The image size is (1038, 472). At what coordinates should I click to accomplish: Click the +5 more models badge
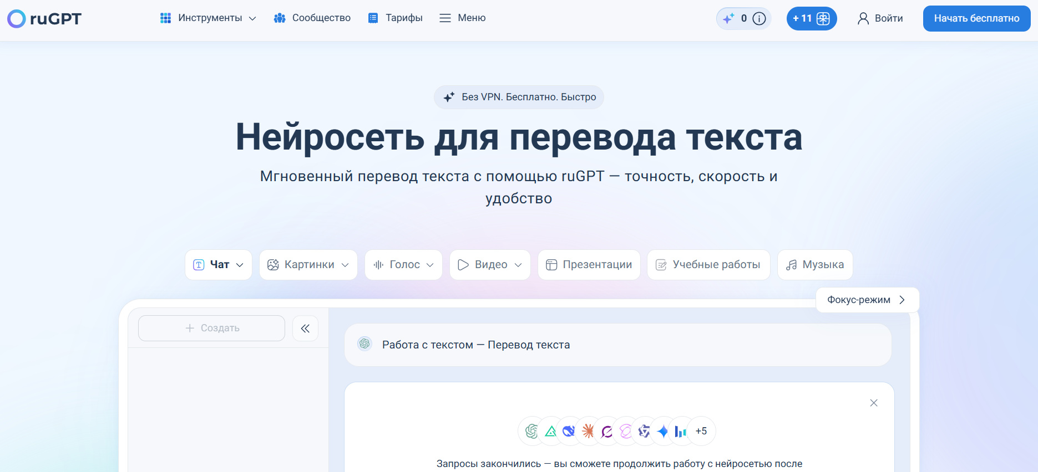701,431
